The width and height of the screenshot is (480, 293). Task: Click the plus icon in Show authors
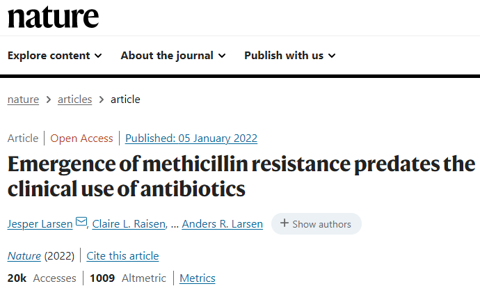284,223
